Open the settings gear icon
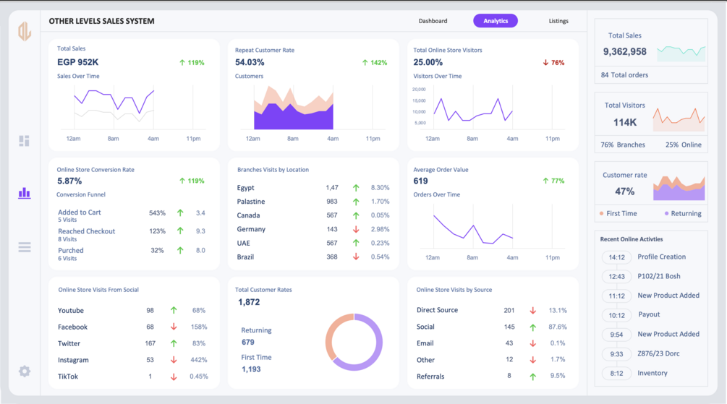Screen dimensions: 727x404 (25, 371)
